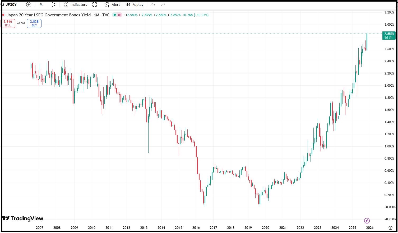Open the Indicators menu

[75, 4]
